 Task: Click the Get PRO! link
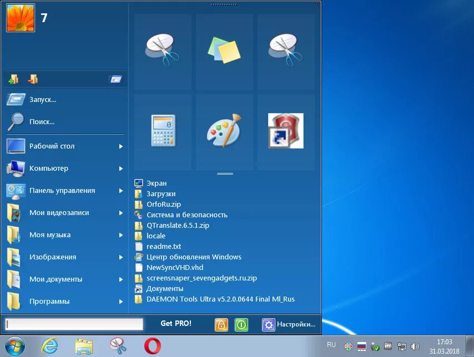(176, 324)
